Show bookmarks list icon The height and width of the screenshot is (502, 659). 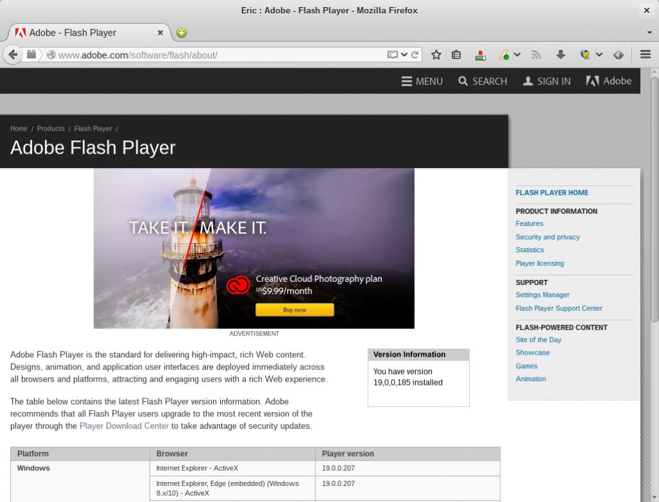pos(456,55)
